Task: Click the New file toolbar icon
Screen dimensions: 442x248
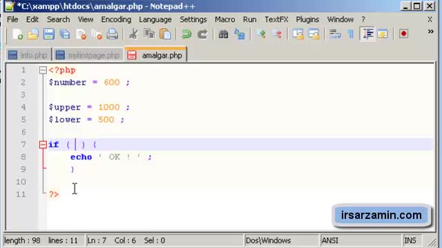Action: coord(17,34)
